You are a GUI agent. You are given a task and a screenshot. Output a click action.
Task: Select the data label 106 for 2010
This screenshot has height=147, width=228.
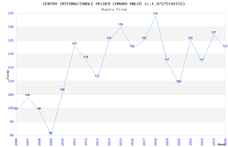point(62,90)
